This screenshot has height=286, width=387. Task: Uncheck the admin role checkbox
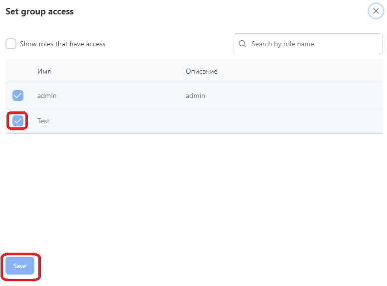tap(18, 95)
